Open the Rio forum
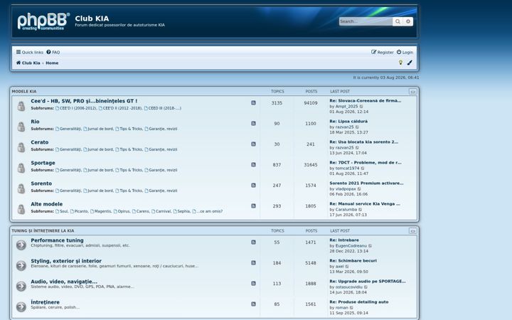Screen dimensions: 512x320 pos(35,122)
